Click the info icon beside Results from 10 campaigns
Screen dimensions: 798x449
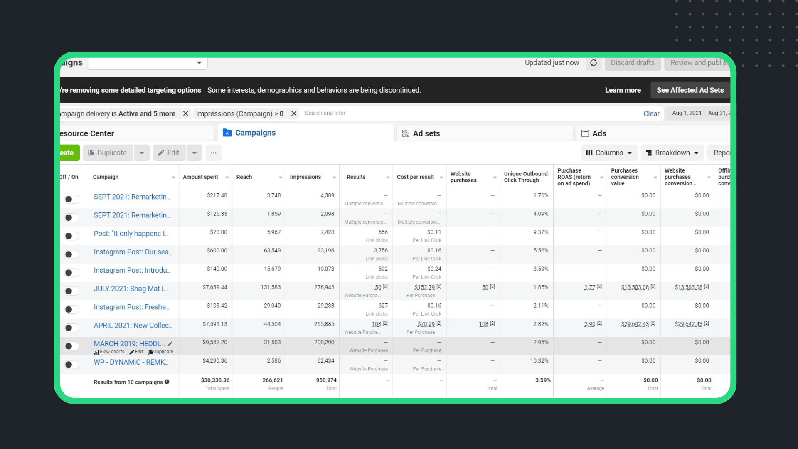pos(167,382)
